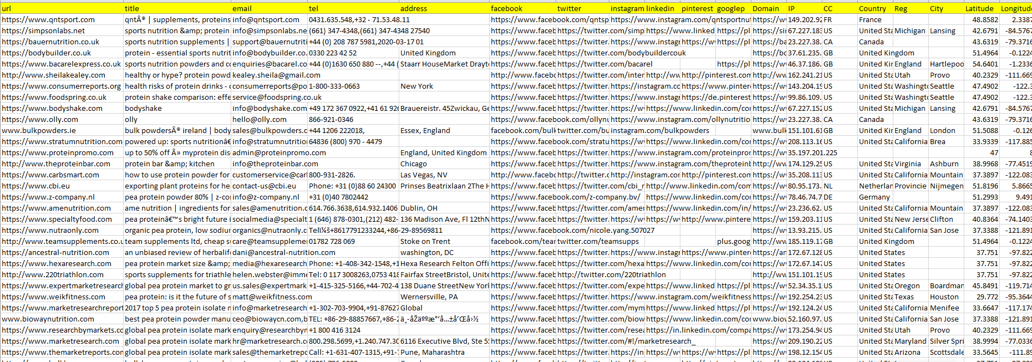Image resolution: width=1032 pixels, height=362 pixels.
Task: Click the 'Dublin, OH' address cell
Action: click(444, 208)
